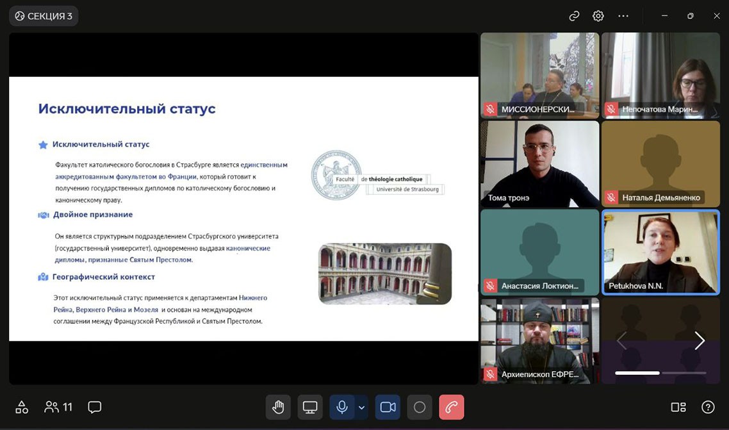Click the raise hand icon

278,407
